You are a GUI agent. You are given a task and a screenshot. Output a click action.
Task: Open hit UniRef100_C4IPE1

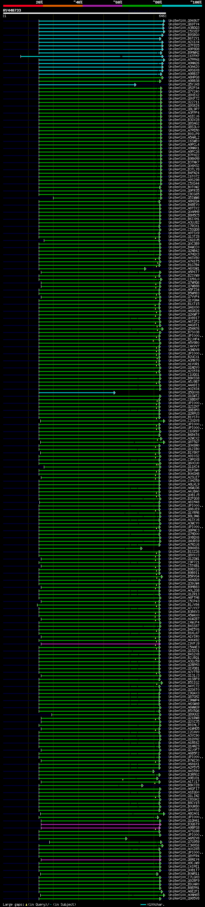click(184, 866)
